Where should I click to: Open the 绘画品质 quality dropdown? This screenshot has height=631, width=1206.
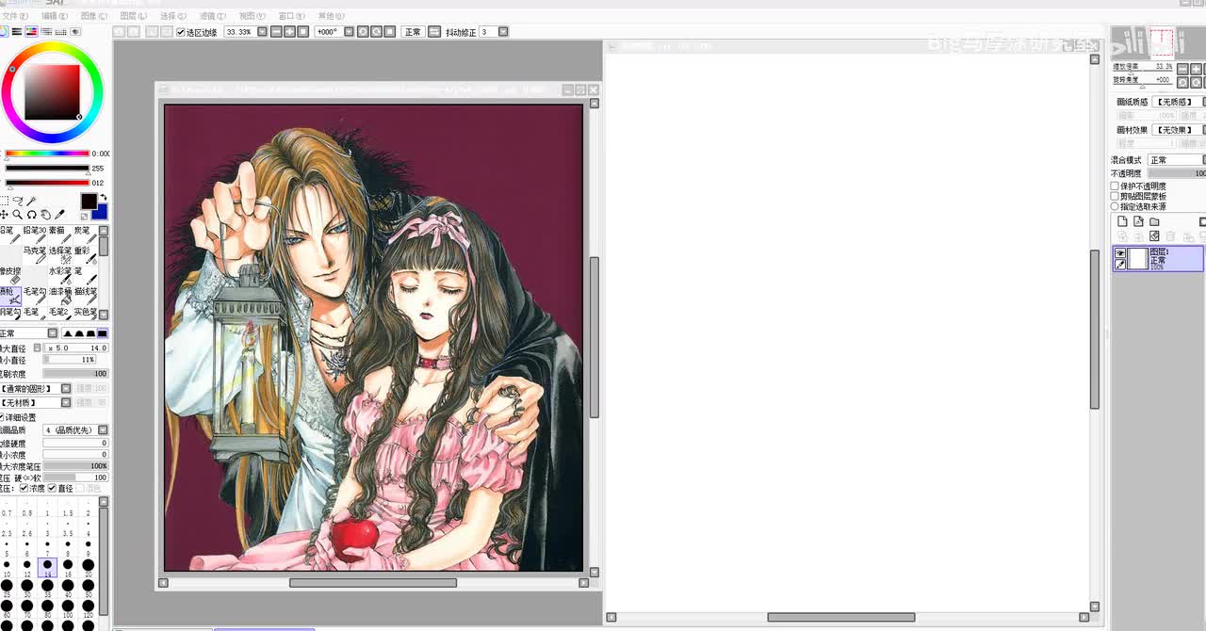coord(103,429)
